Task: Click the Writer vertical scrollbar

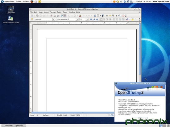Action: 140,49
